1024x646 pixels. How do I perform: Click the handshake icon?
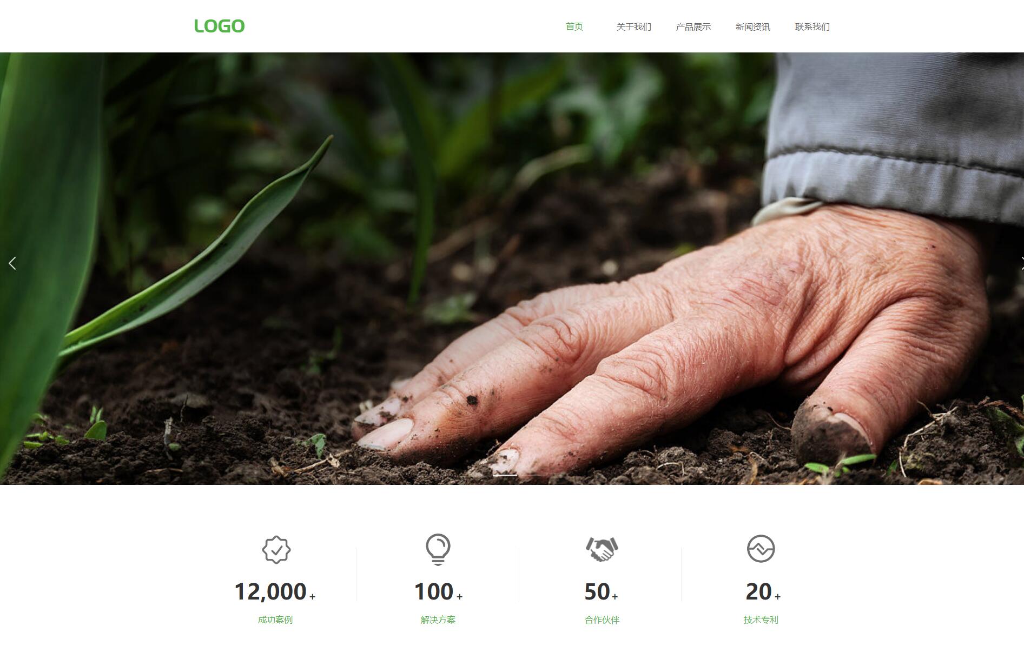(x=602, y=549)
